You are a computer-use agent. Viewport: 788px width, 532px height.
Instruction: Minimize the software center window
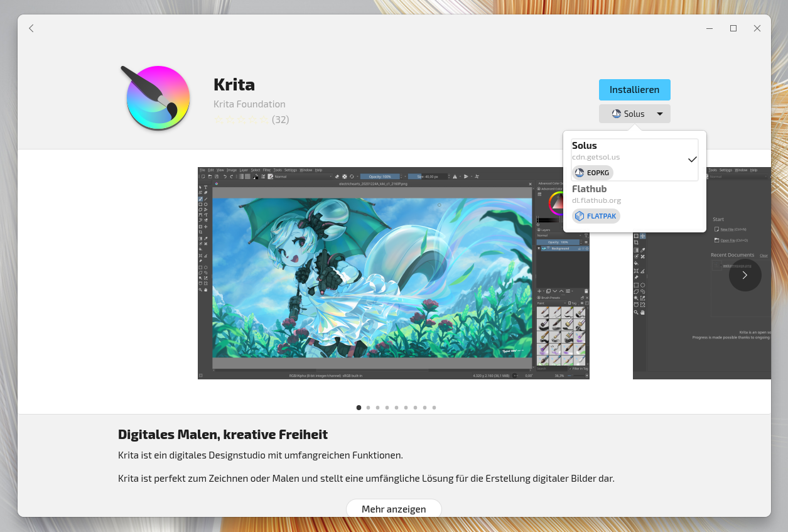(709, 28)
